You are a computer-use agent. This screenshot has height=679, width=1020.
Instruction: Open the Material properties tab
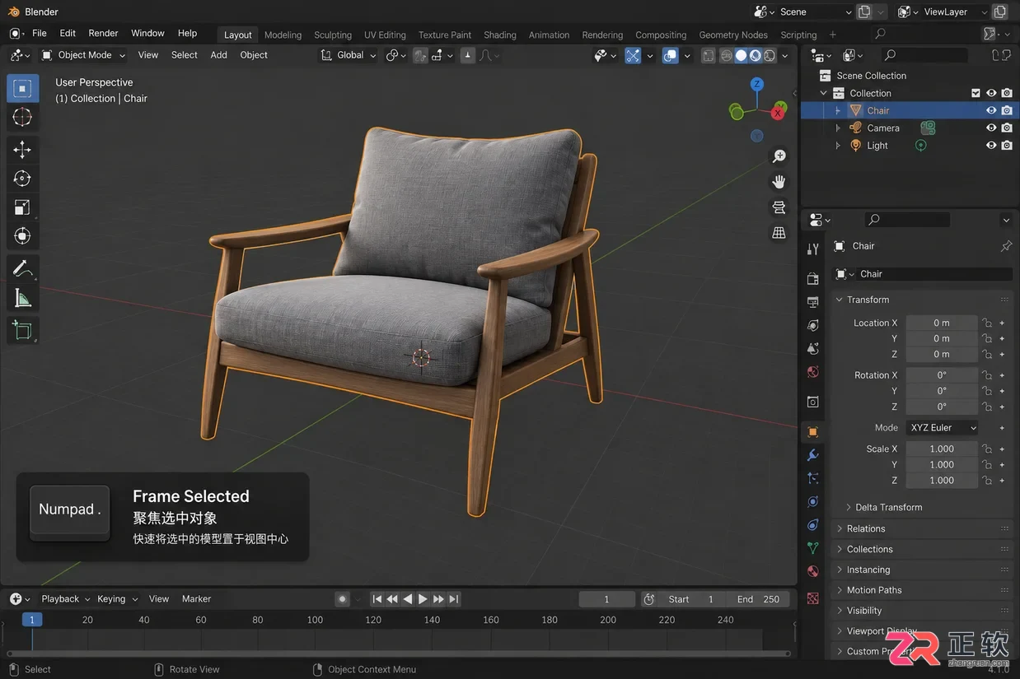(813, 570)
